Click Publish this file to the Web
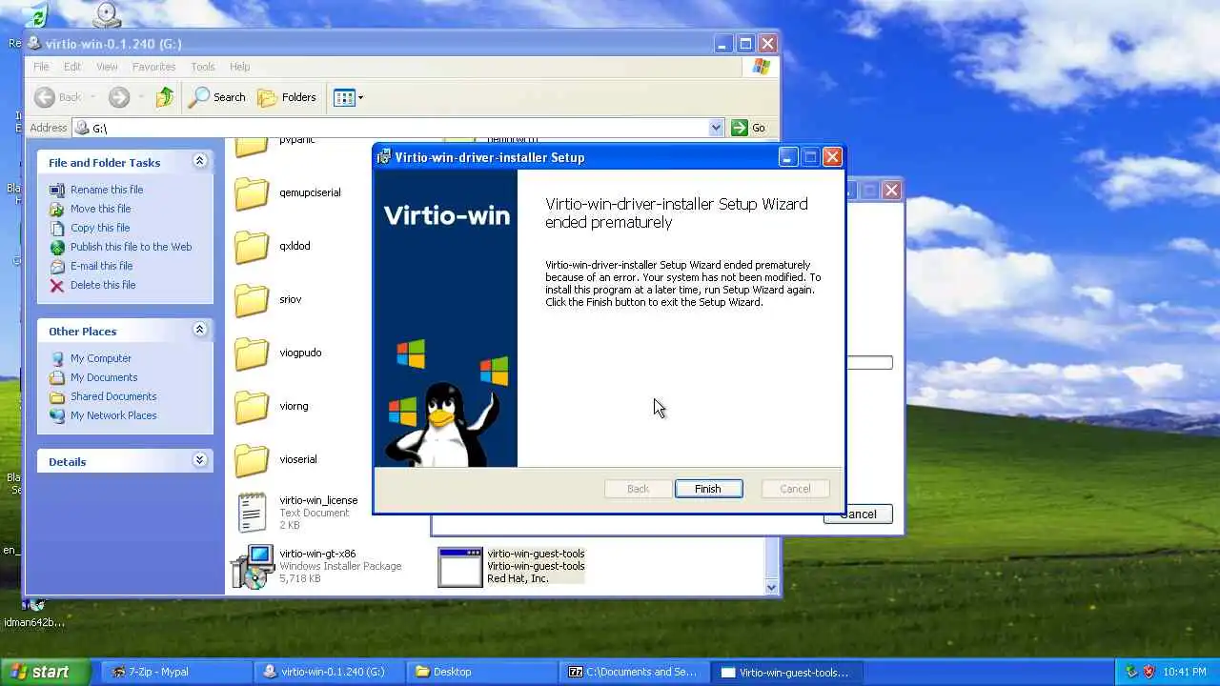This screenshot has width=1220, height=686. (131, 247)
